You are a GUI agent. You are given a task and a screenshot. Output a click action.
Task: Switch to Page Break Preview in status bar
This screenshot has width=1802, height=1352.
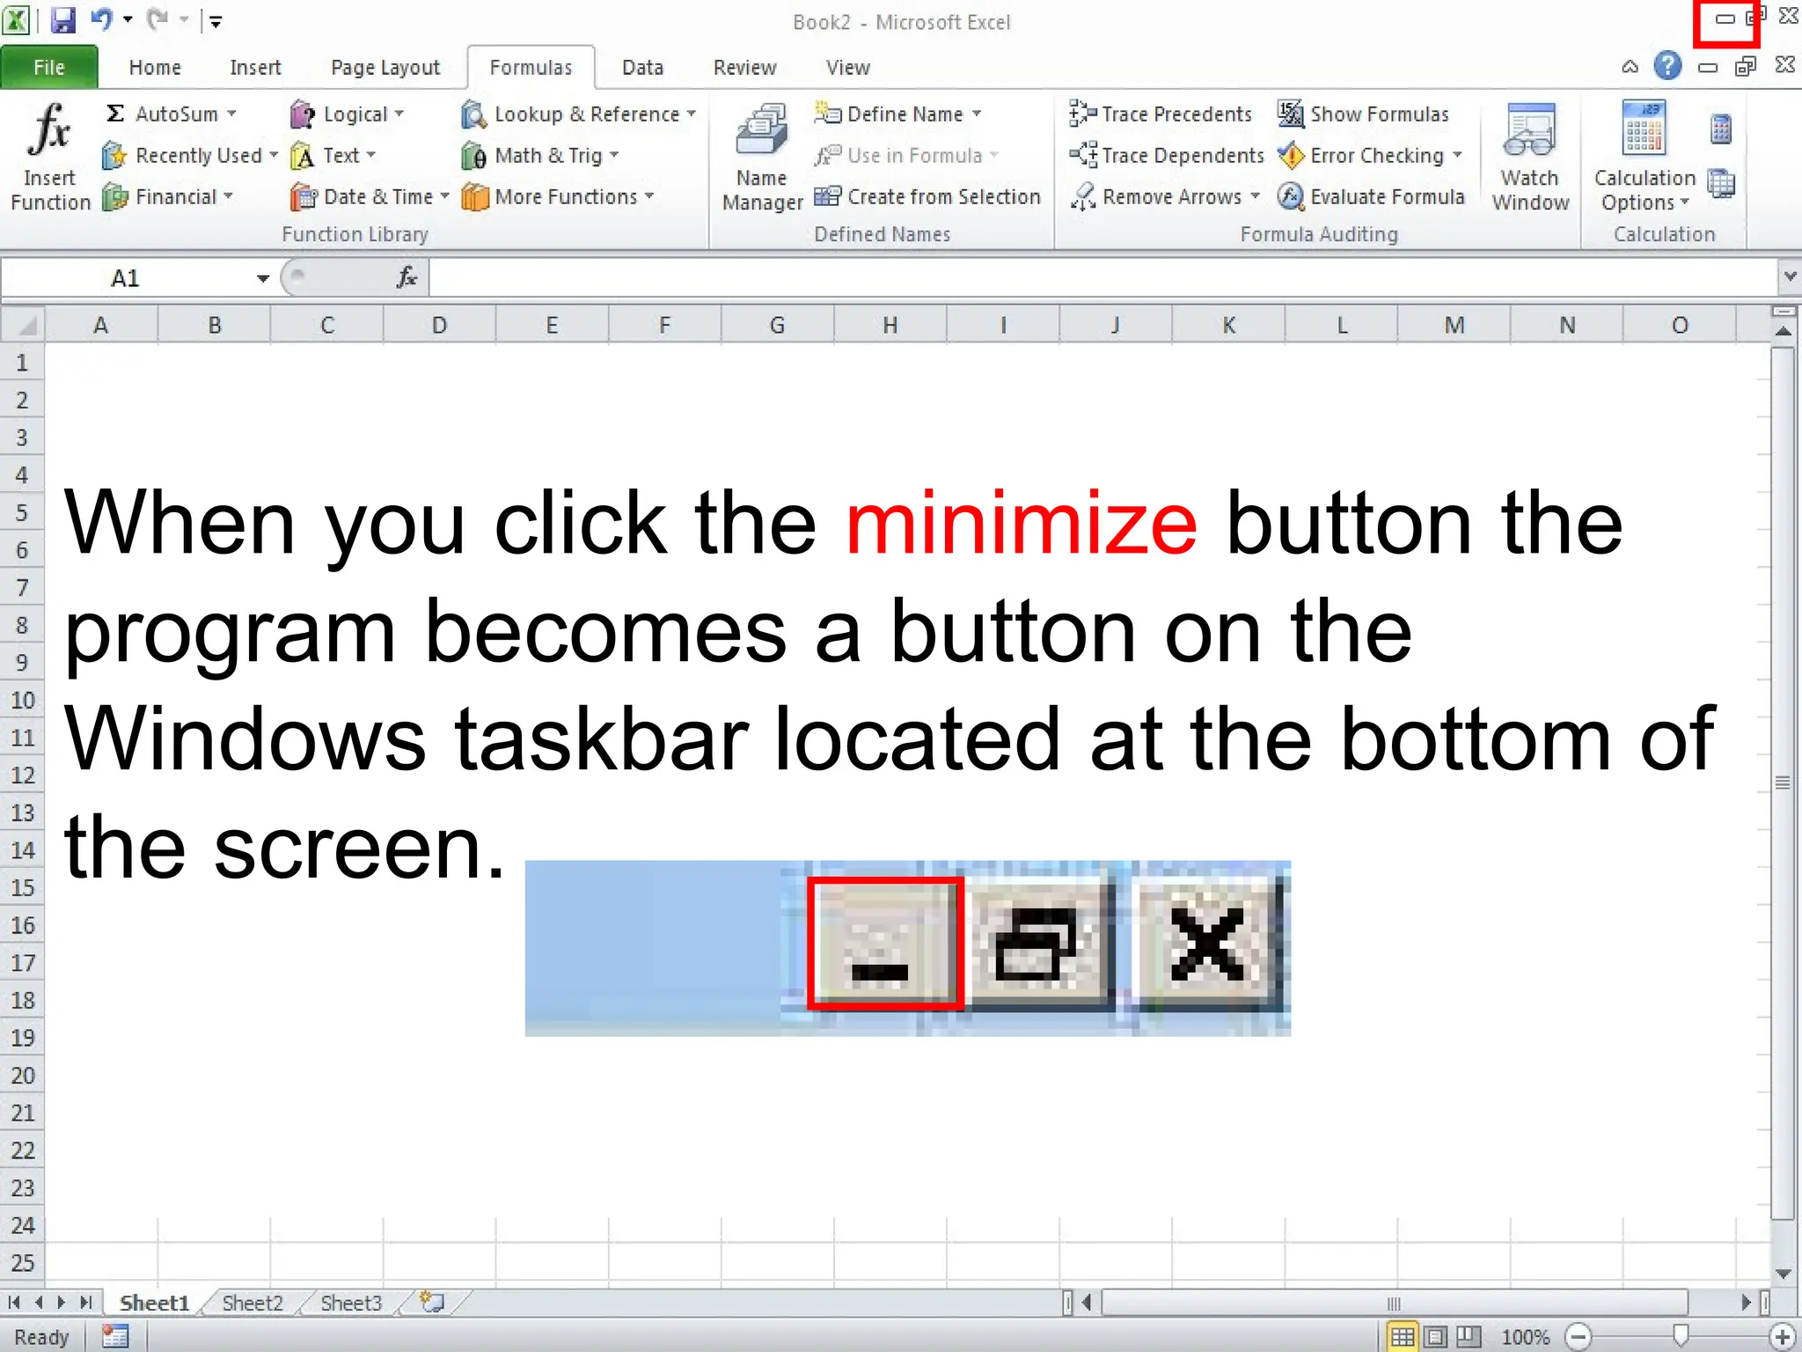(1468, 1336)
